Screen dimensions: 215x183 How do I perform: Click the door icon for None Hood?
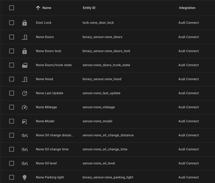pyautogui.click(x=25, y=79)
